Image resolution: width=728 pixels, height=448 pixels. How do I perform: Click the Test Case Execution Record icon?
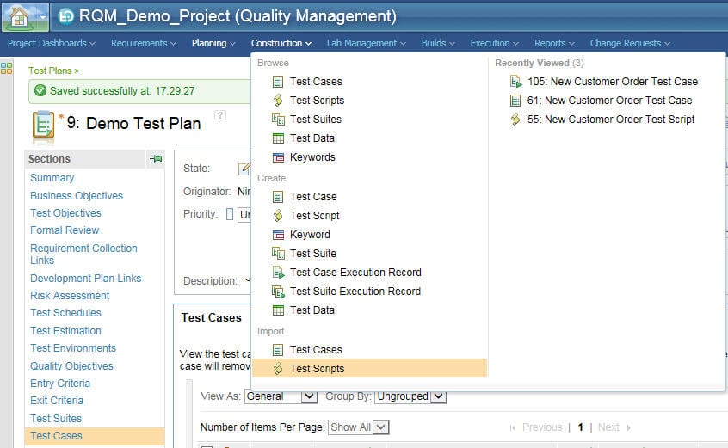278,273
